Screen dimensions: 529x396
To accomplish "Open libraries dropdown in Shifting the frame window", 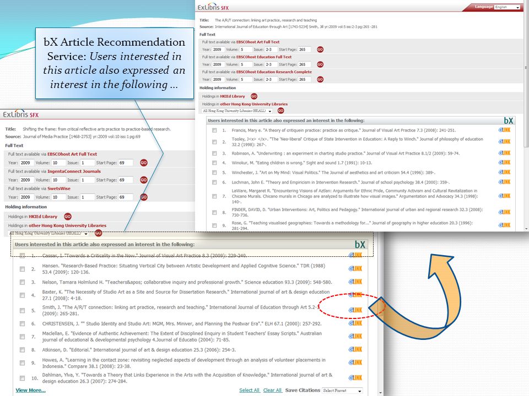I will [x=48, y=233].
